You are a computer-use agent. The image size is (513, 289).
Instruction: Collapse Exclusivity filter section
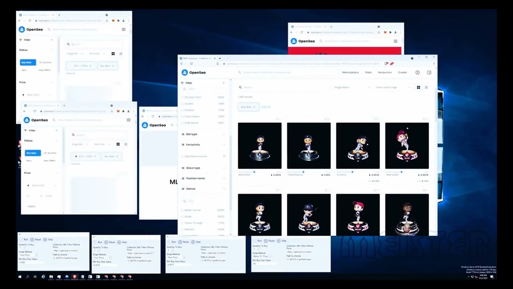click(204, 145)
